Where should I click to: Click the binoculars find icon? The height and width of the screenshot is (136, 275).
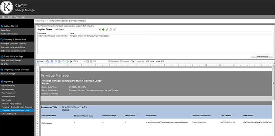point(52,61)
